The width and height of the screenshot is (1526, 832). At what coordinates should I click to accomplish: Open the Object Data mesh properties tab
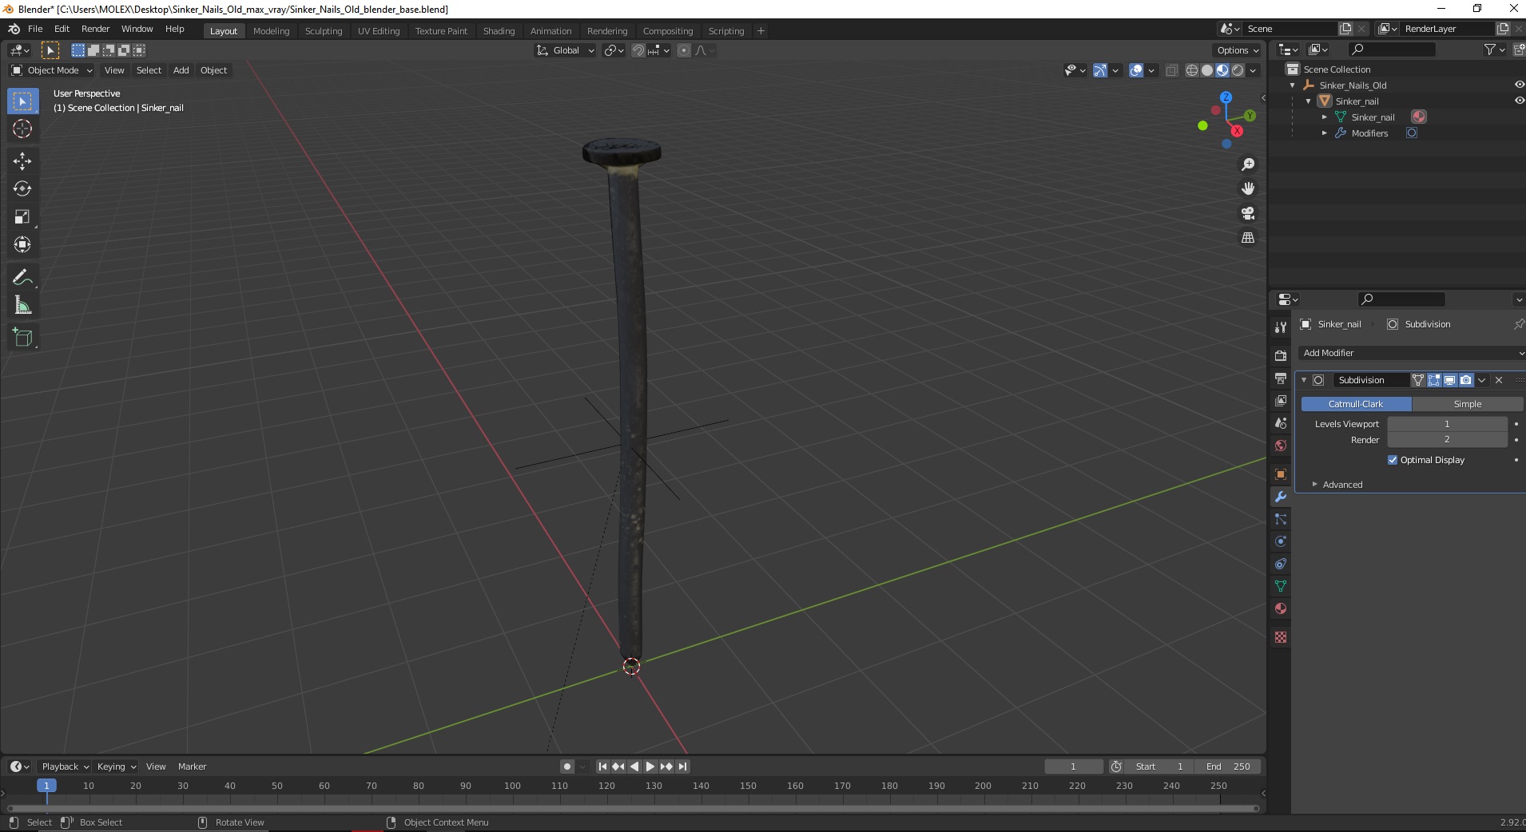[x=1281, y=586]
